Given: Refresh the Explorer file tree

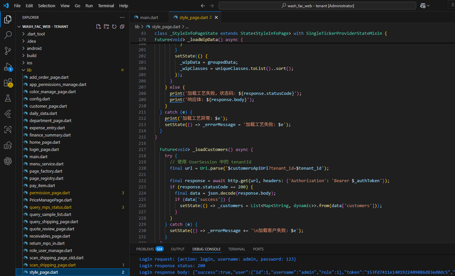Looking at the screenshot, I should [x=114, y=26].
